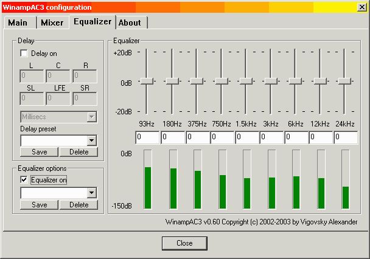Open the Delay preset dropdown
The image size is (370, 259).
click(x=91, y=141)
